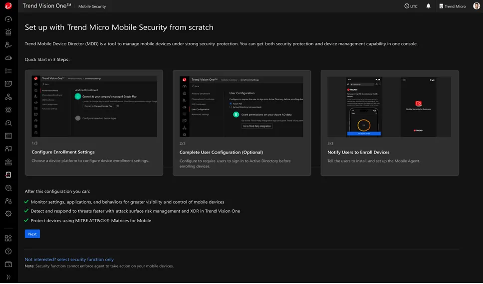Image resolution: width=483 pixels, height=284 pixels.
Task: Open the UTC time zone selector
Action: 411,6
